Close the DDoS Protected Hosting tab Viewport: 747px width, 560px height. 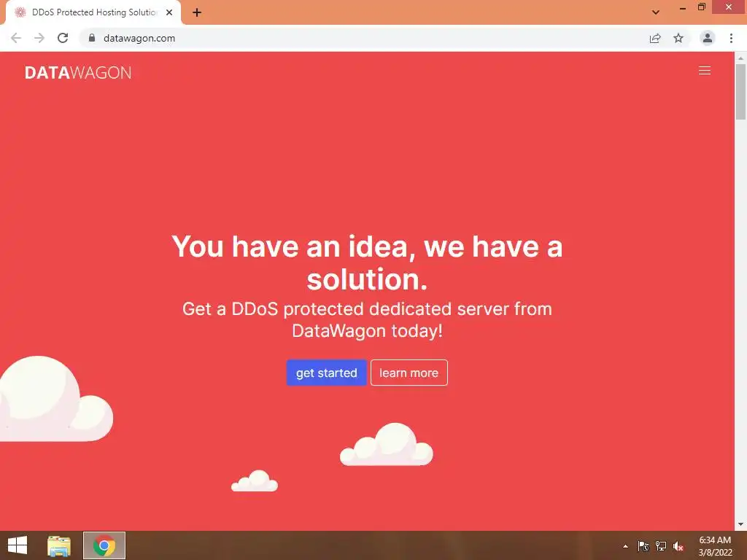pyautogui.click(x=169, y=12)
